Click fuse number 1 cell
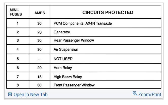Viewport: 168px width, 105px height. (18, 23)
